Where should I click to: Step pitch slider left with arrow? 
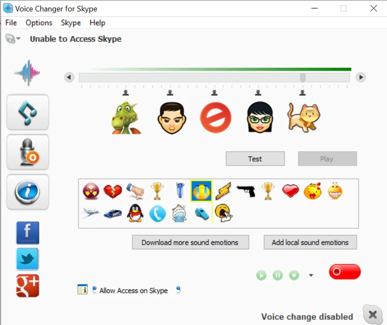pos(69,77)
